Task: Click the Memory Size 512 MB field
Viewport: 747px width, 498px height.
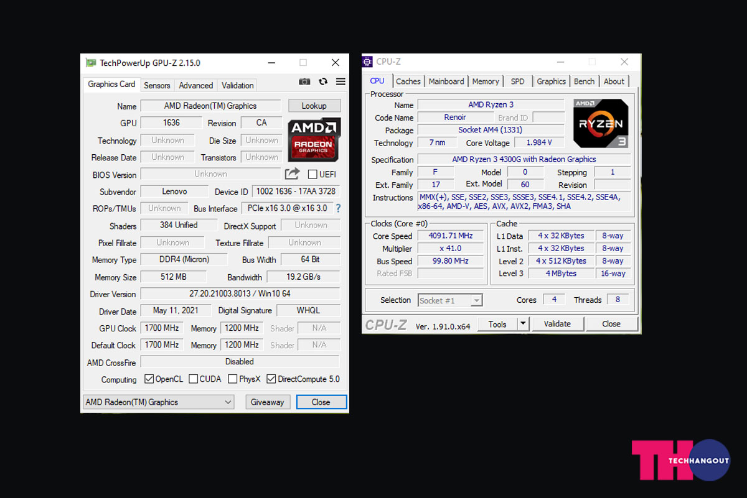Action: 174,277
